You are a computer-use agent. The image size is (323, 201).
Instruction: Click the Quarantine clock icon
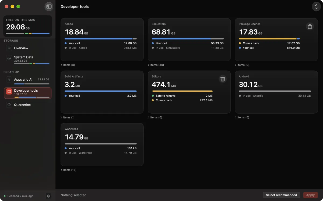[9, 105]
